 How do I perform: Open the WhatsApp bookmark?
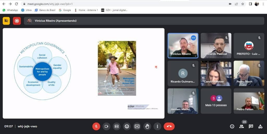click(10, 10)
